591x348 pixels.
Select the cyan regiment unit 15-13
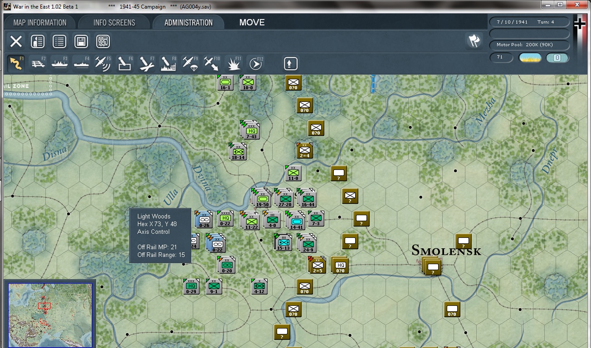pyautogui.click(x=283, y=242)
